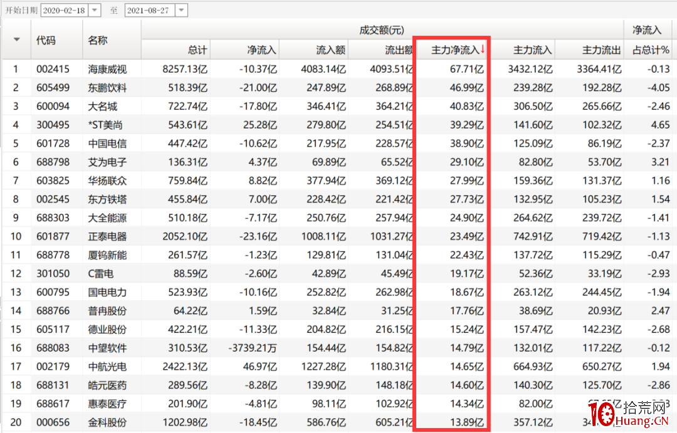
Task: Click main net inflow value 67.71亿
Action: coord(467,69)
